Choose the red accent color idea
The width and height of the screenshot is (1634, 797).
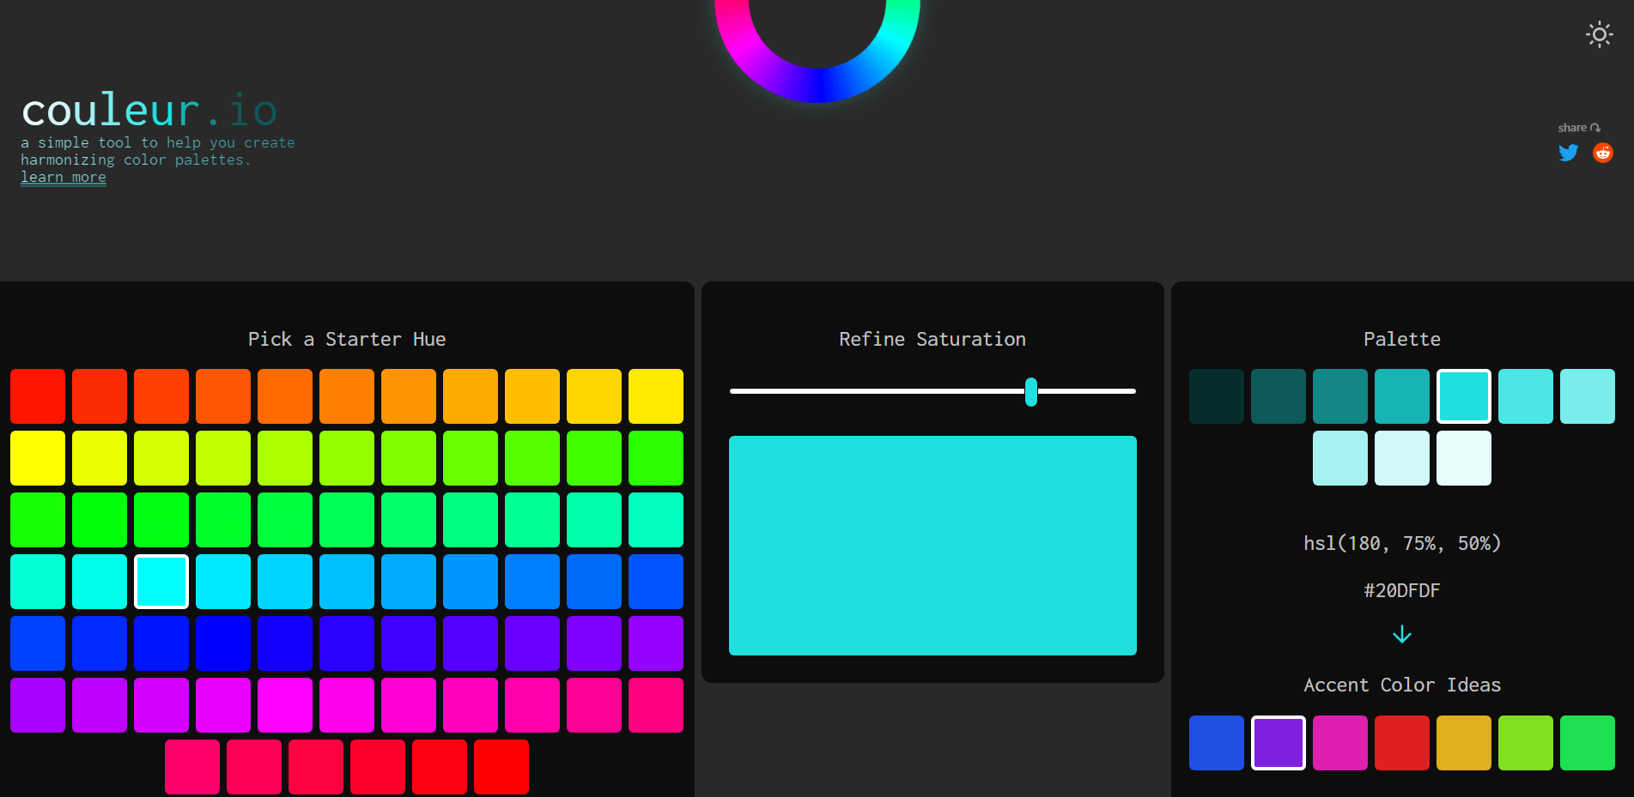pos(1402,743)
